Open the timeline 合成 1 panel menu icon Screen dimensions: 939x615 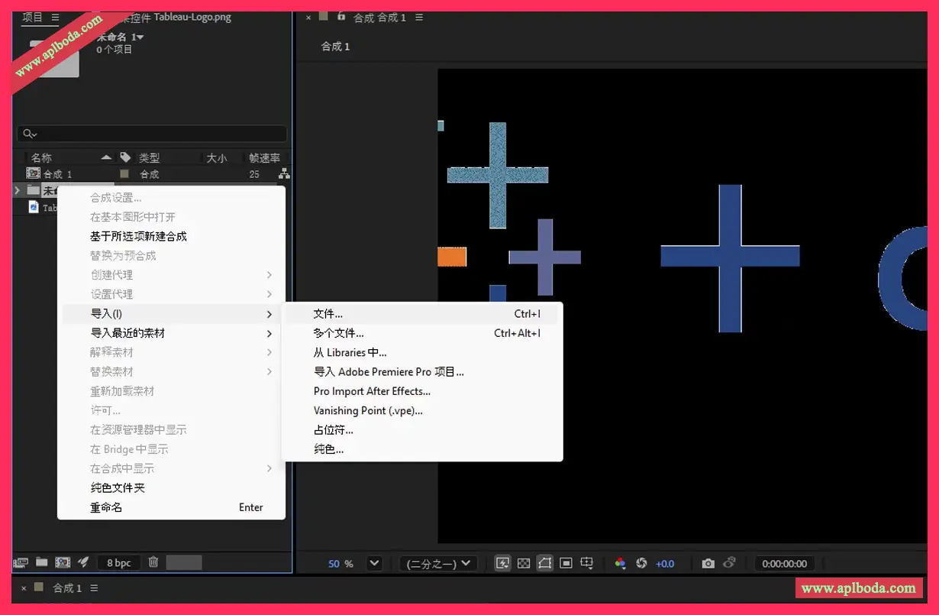click(95, 588)
